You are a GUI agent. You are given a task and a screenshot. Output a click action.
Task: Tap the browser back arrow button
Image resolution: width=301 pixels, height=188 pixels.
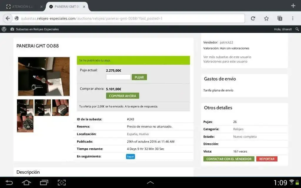(x=8, y=18)
